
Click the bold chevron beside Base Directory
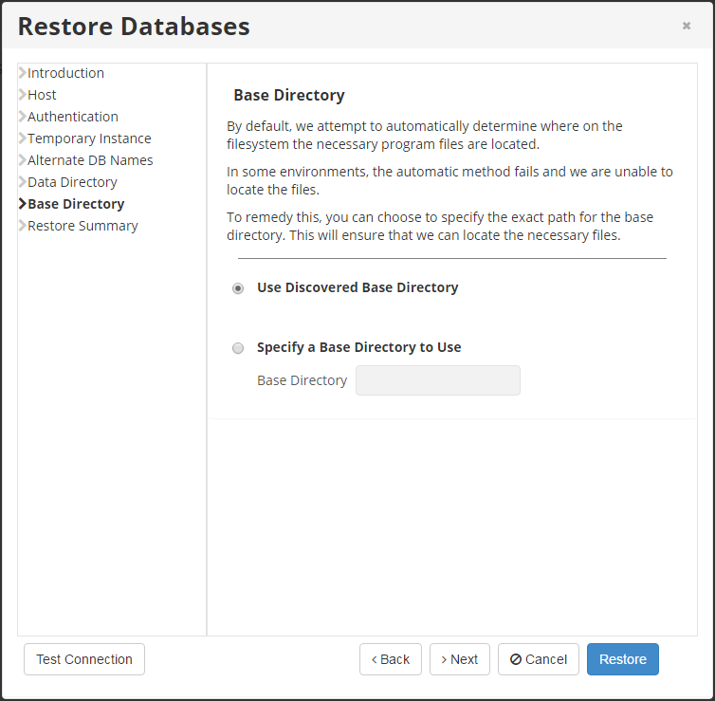click(x=22, y=204)
